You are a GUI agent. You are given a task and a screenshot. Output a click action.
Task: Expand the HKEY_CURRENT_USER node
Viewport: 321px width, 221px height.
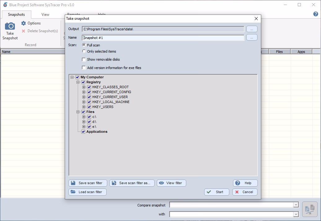pyautogui.click(x=84, y=97)
